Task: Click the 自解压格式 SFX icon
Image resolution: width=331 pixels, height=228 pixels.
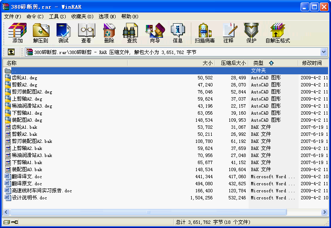Action: pos(277,33)
